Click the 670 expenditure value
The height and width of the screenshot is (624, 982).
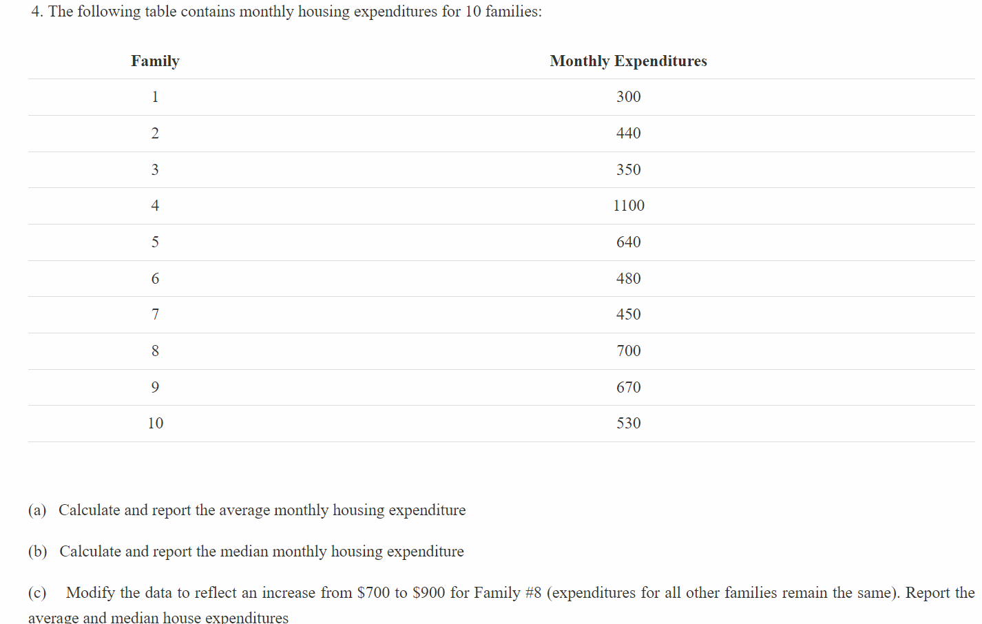[x=628, y=388]
